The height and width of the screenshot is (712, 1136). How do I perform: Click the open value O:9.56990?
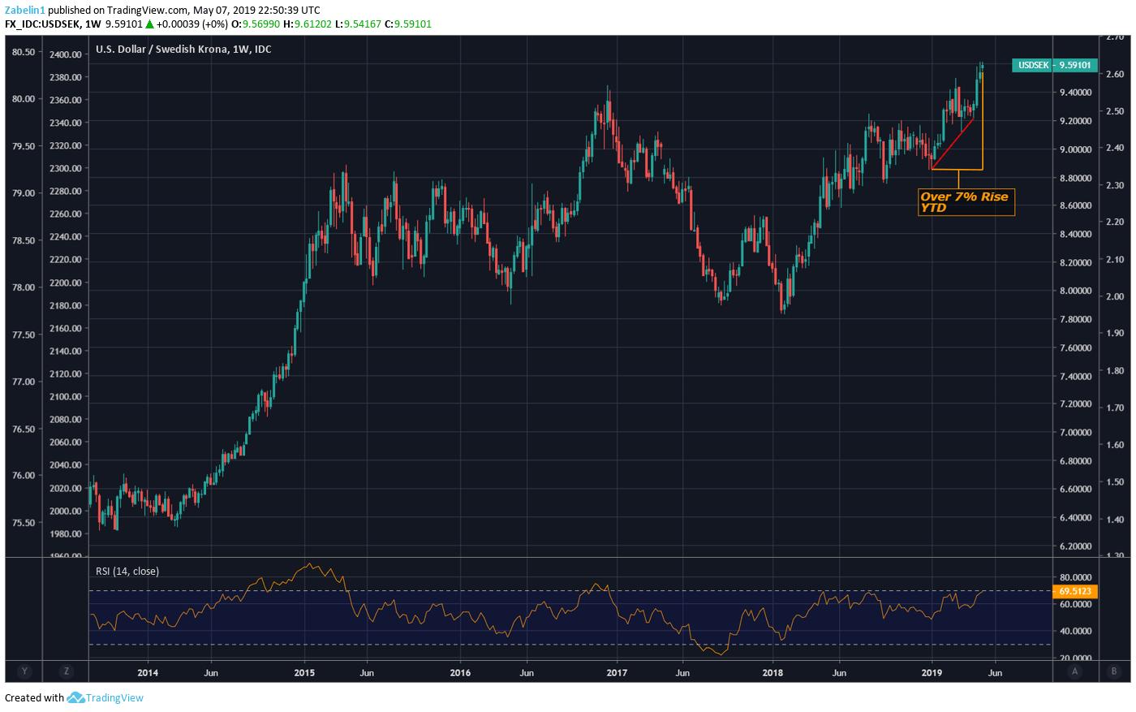pos(256,24)
